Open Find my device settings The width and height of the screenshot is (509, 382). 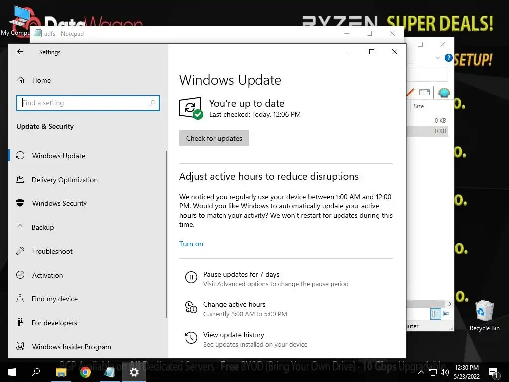(54, 299)
